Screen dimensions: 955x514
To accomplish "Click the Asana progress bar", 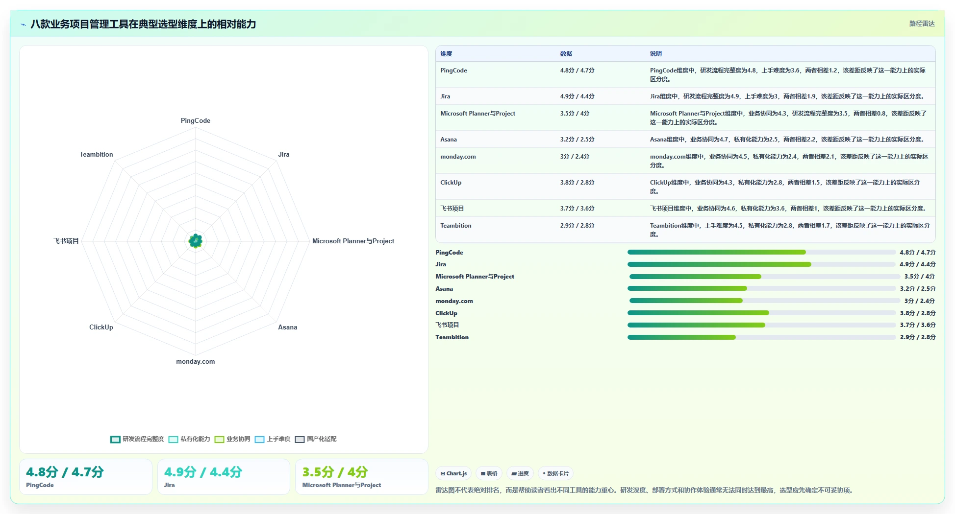I will (761, 289).
